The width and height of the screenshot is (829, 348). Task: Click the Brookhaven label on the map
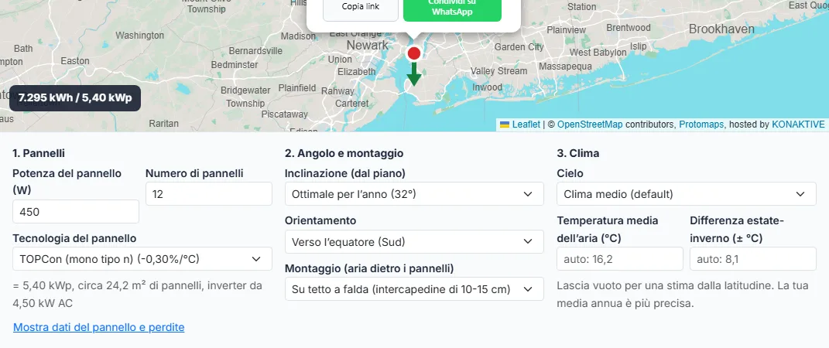721,29
